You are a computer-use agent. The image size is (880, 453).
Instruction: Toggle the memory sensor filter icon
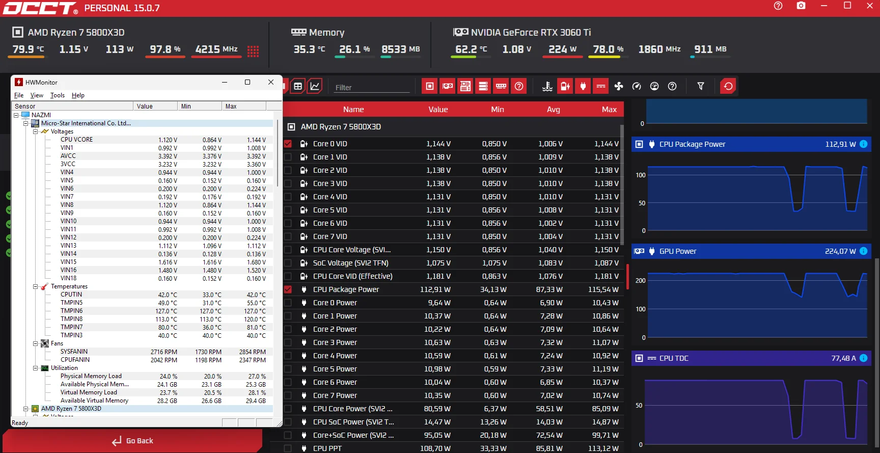tap(501, 86)
